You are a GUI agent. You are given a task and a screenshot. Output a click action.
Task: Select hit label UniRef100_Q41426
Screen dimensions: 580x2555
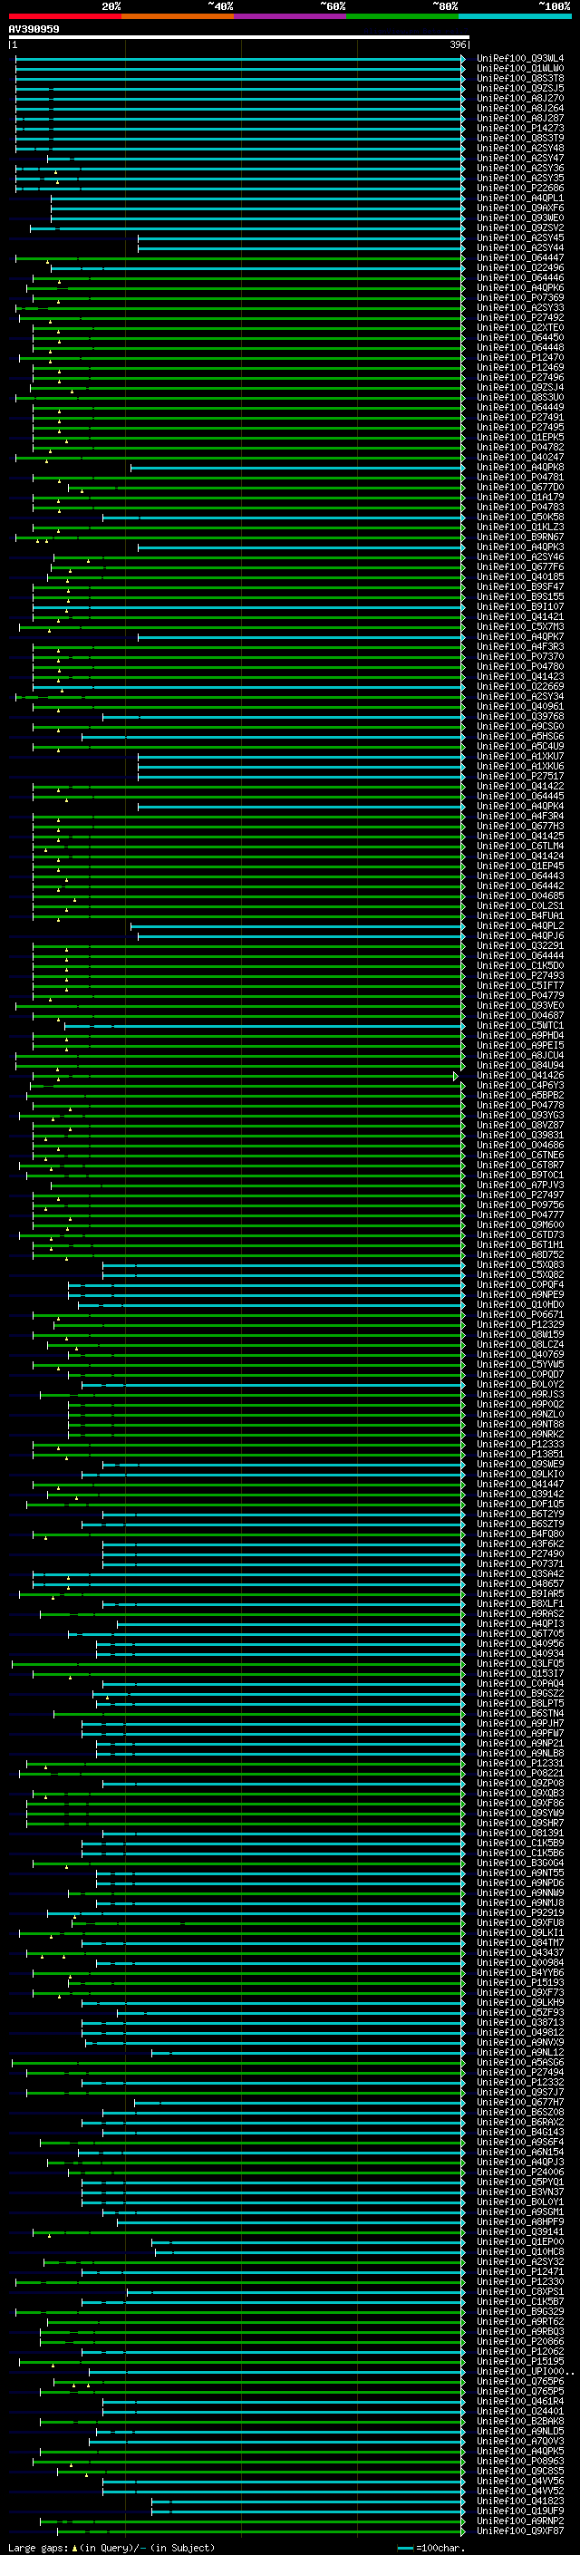click(x=520, y=1075)
